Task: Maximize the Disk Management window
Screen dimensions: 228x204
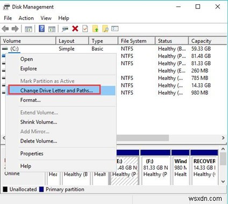Action: click(x=198, y=6)
